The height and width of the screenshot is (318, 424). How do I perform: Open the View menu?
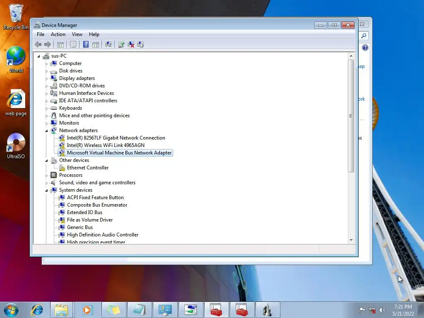pyautogui.click(x=77, y=34)
